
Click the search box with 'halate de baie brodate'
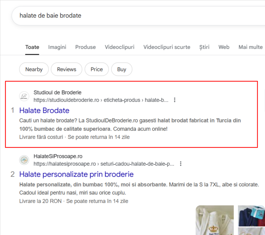click(x=138, y=16)
